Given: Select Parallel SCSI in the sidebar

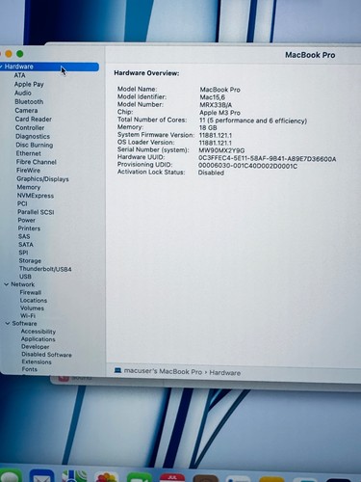Looking at the screenshot, I should tap(36, 212).
